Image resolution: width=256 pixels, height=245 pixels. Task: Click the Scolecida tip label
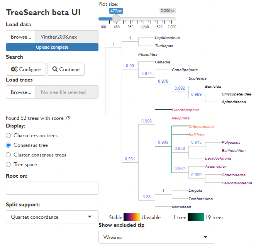[x=198, y=78]
